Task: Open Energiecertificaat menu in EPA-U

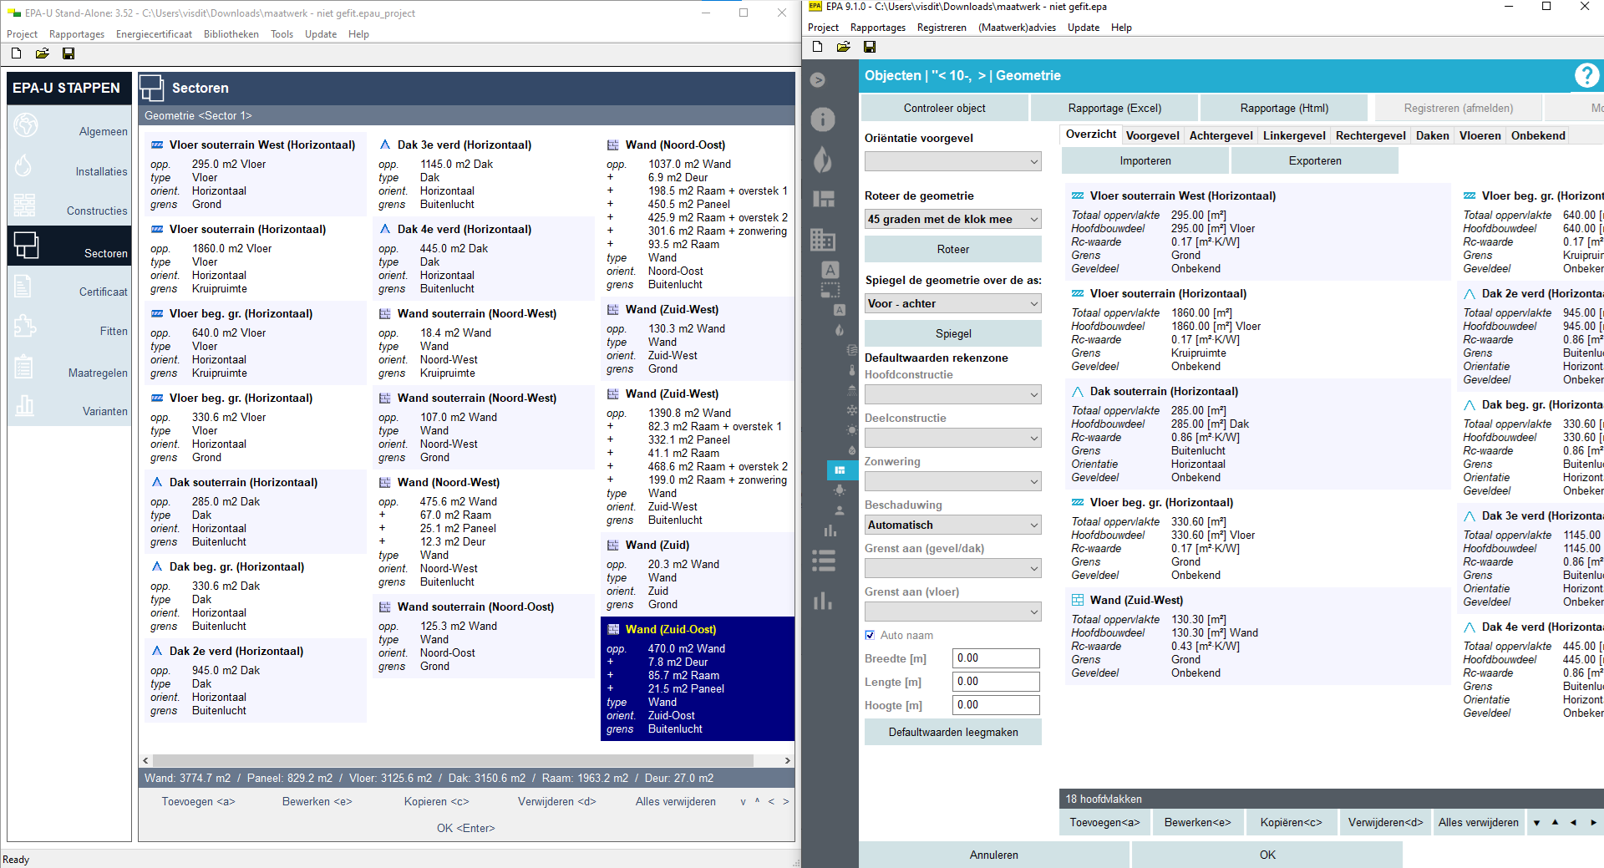Action: [154, 34]
